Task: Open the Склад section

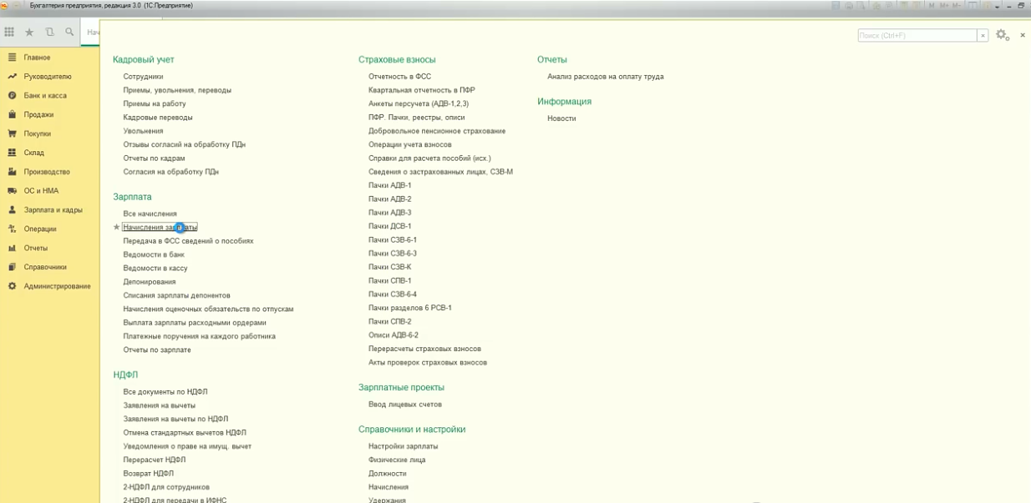Action: click(34, 153)
